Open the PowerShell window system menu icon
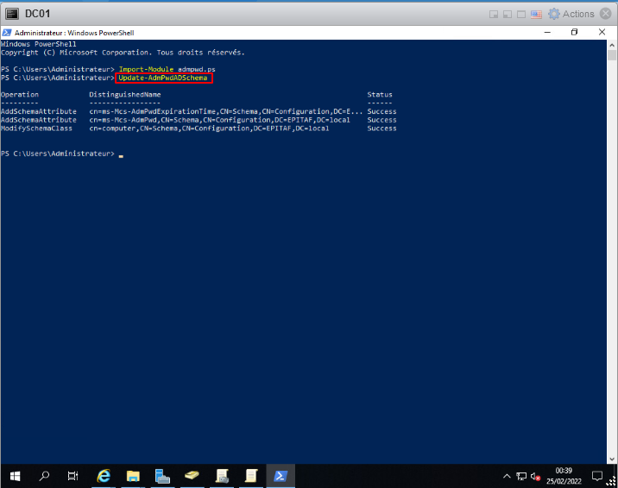The width and height of the screenshot is (618, 488). pyautogui.click(x=7, y=32)
